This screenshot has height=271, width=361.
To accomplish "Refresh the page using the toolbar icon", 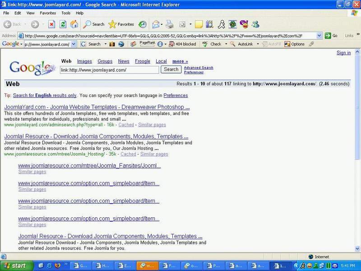I will pyautogui.click(x=63, y=24).
